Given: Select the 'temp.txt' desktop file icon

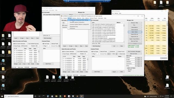Looking at the screenshot, I should (167, 78).
